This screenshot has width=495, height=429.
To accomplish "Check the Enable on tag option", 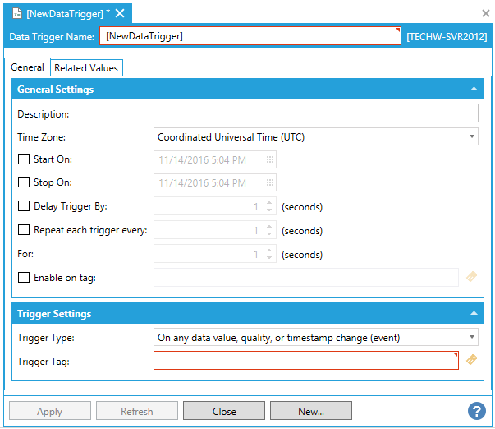I will 24,278.
